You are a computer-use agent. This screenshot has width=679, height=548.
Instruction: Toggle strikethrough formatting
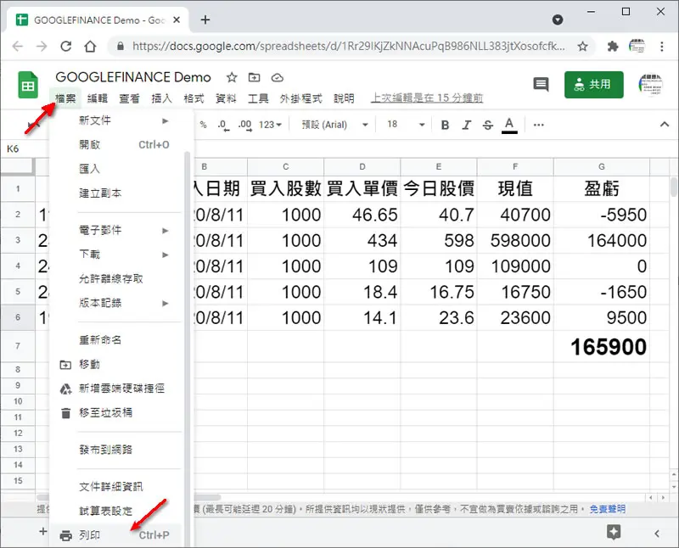pyautogui.click(x=487, y=125)
